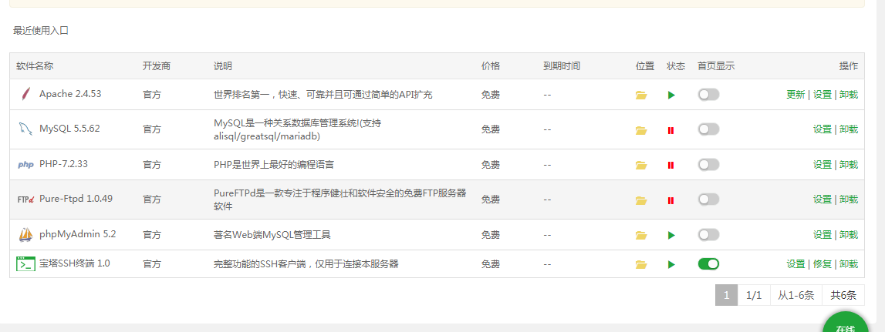Click the MySQL 5.5.62 name text
The width and height of the screenshot is (885, 332).
pos(70,129)
